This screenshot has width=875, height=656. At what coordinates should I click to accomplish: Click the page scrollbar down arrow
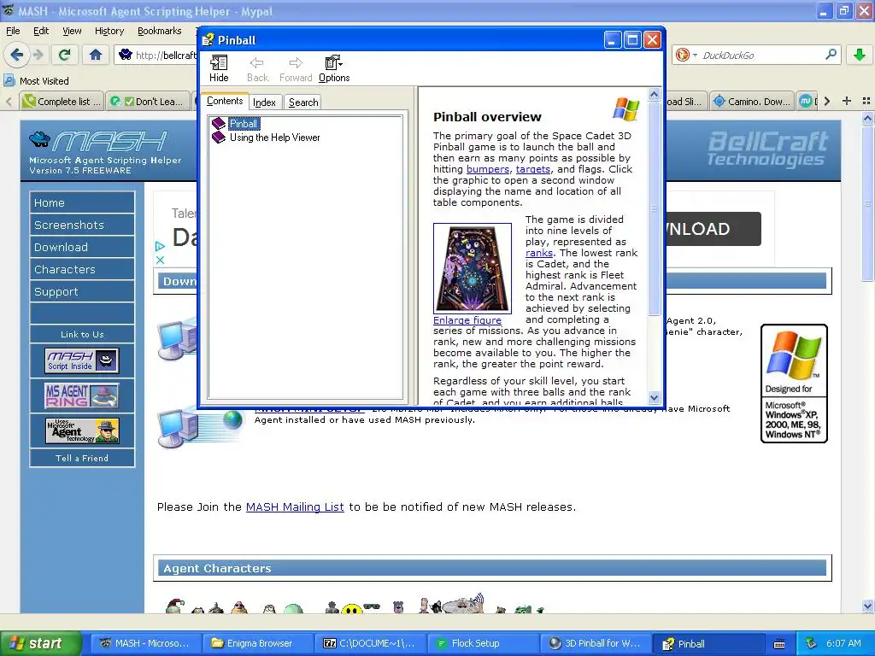point(867,606)
